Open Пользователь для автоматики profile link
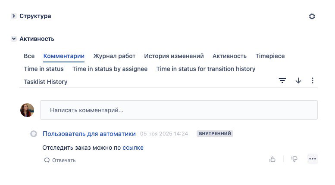The width and height of the screenshot is (335, 185). (x=89, y=134)
